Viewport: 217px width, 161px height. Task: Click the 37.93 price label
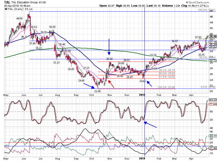(198, 37)
